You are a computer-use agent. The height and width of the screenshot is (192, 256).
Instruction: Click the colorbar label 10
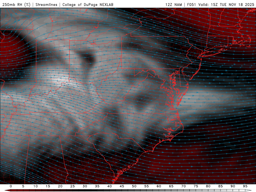pyautogui.click(x=36, y=186)
